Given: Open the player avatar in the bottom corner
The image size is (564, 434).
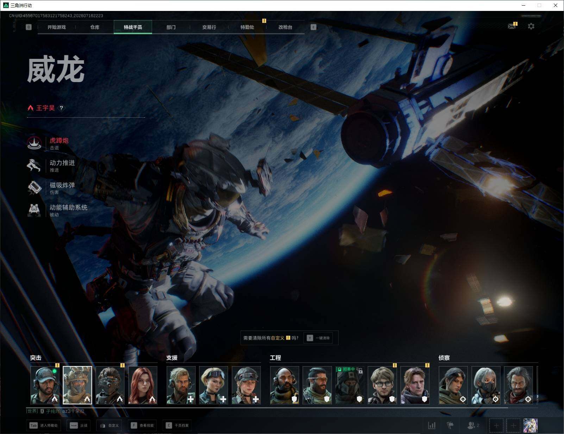Looking at the screenshot, I should [531, 426].
